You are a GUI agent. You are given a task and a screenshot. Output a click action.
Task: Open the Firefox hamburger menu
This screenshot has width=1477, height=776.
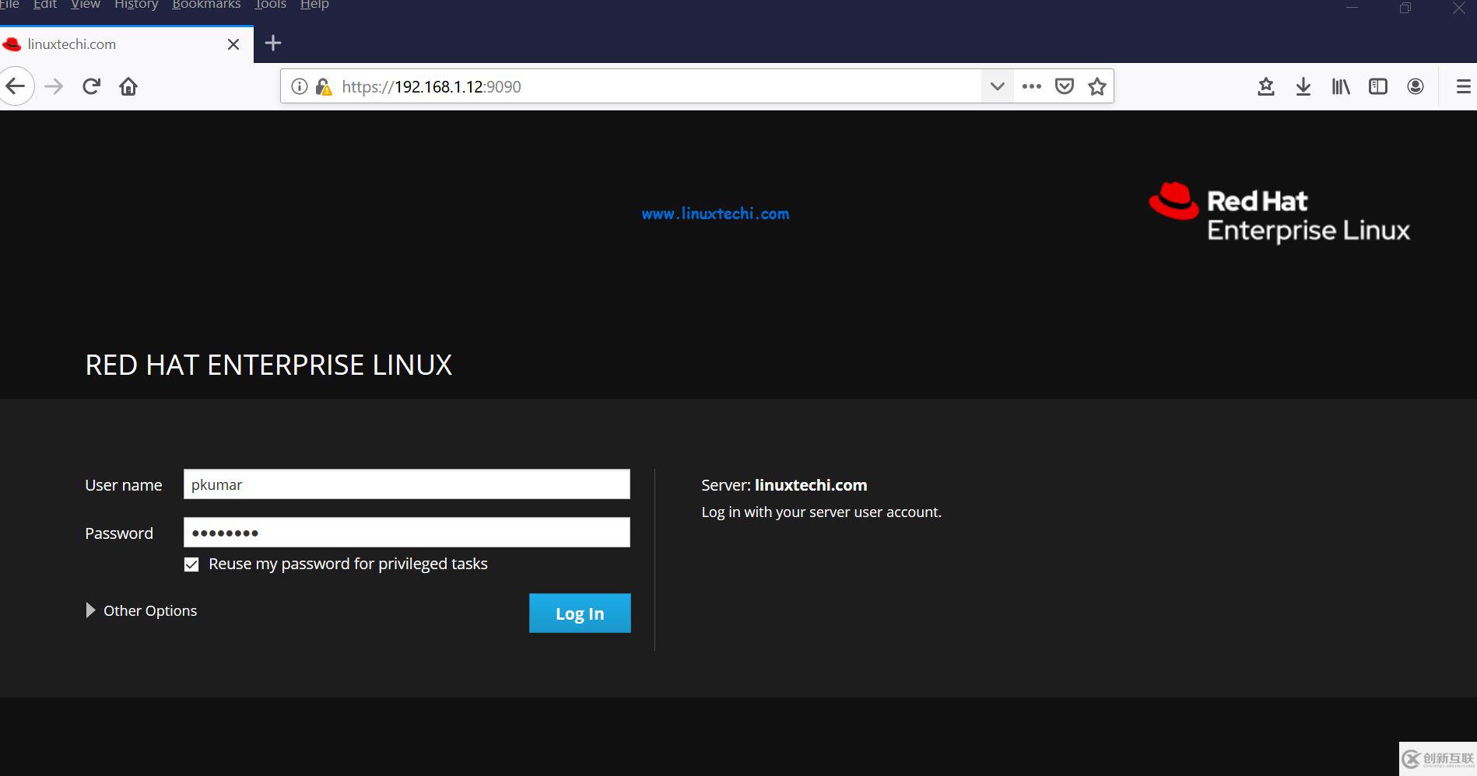1463,86
